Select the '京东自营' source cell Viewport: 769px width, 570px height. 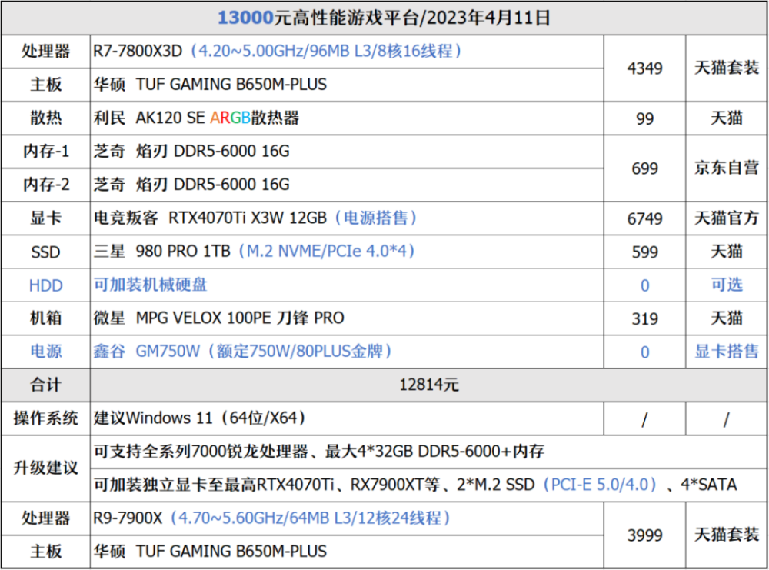coord(727,168)
